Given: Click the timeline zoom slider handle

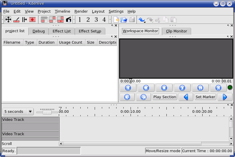Looking at the screenshot, I should [x=47, y=112].
